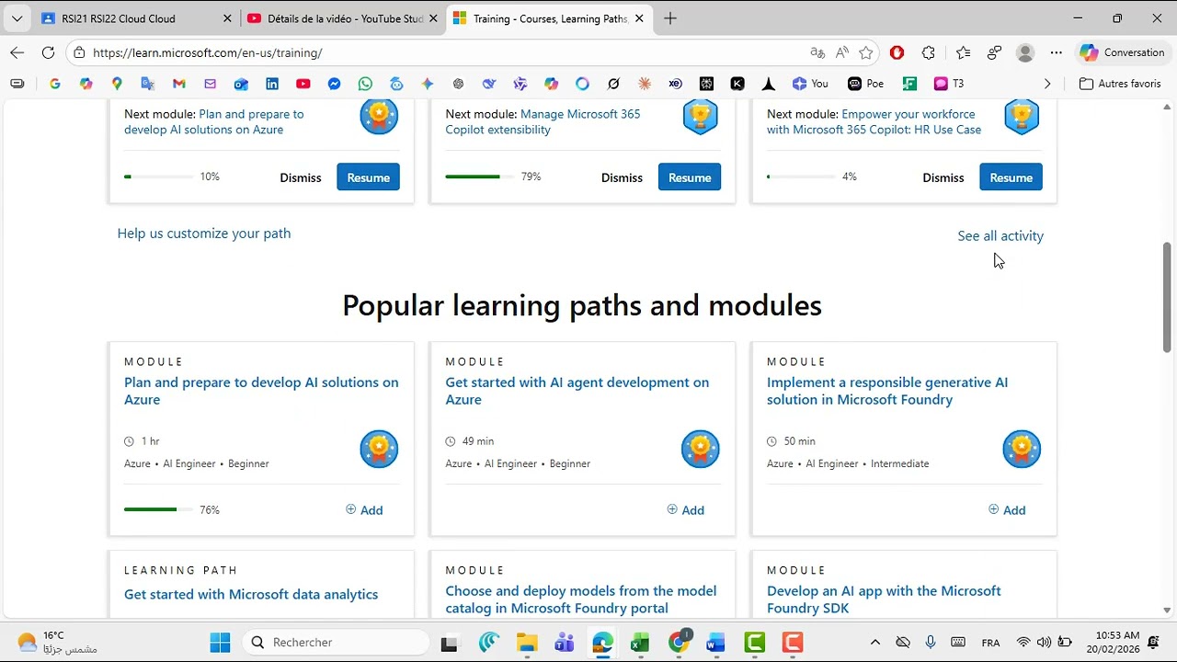The image size is (1177, 662).
Task: Open a new browser tab
Action: coord(670,18)
